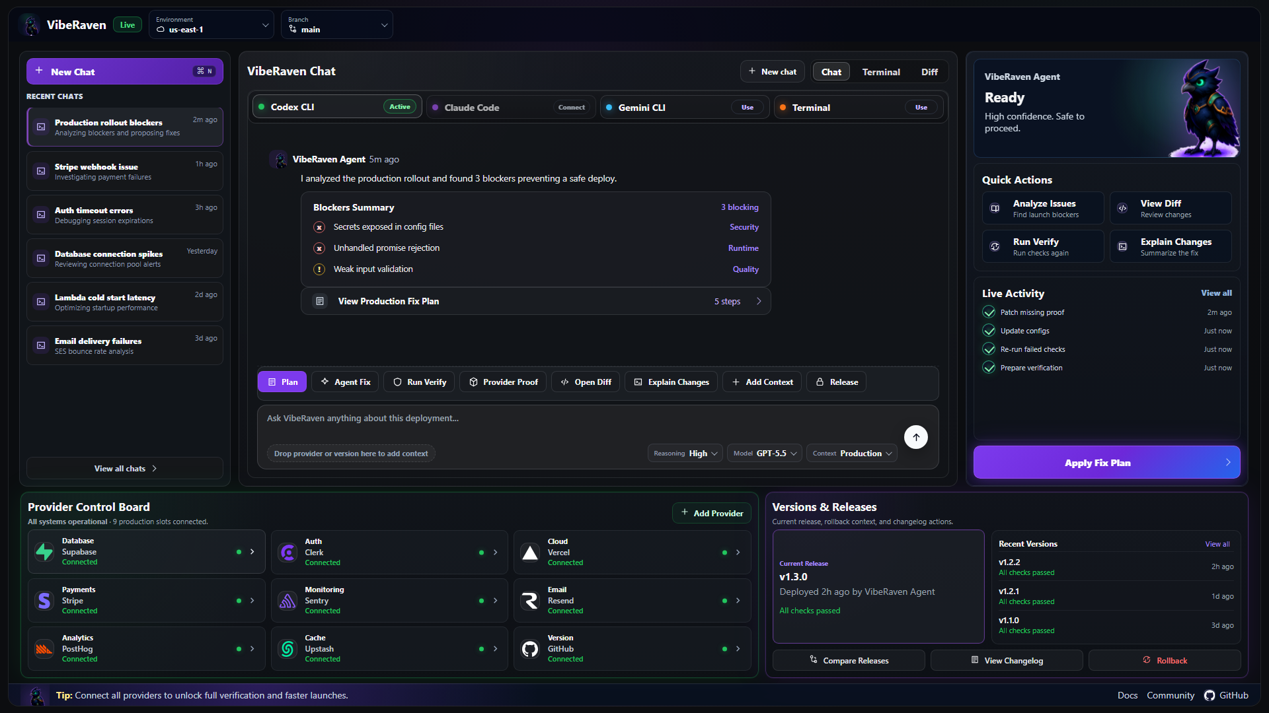Click the GitHub version provider icon
Screen dimensions: 1269x713
(530, 649)
